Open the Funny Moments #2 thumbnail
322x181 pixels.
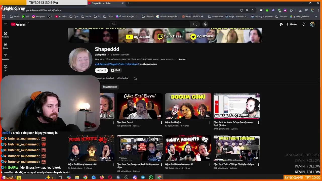[188, 148]
